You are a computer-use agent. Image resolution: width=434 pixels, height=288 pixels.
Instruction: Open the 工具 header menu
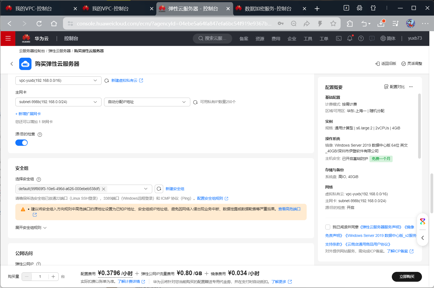pyautogui.click(x=308, y=39)
